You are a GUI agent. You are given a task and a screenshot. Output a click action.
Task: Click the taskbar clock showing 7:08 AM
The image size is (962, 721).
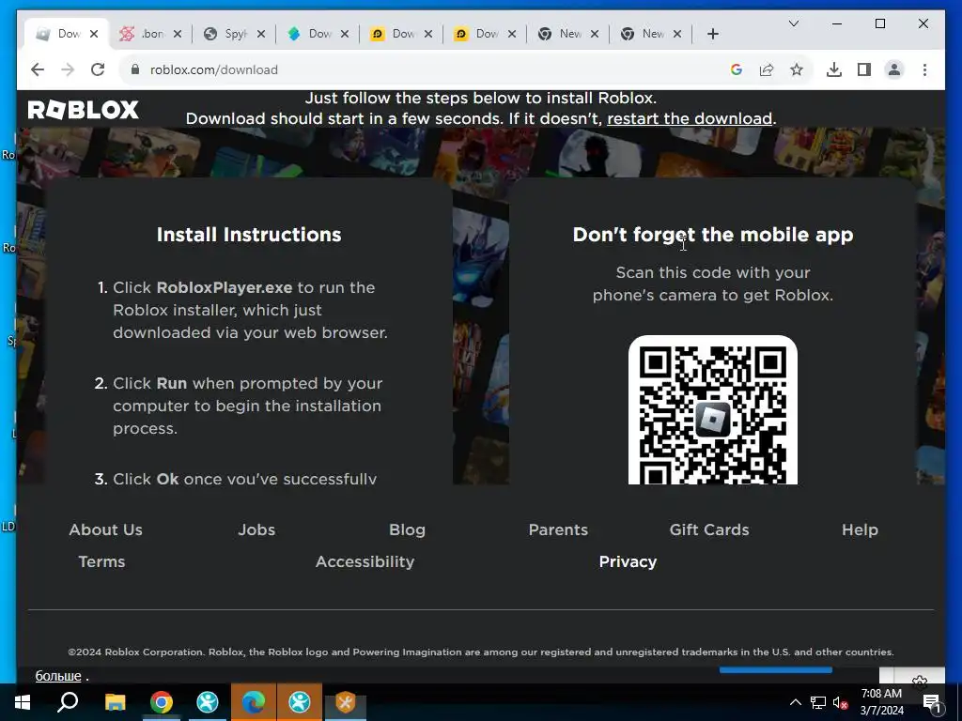(x=881, y=702)
